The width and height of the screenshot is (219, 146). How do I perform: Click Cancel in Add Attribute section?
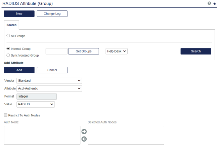click(52, 70)
